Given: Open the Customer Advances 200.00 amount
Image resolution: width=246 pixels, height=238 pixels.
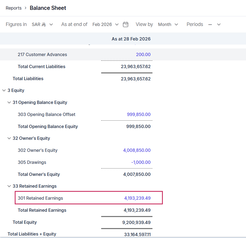Looking at the screenshot, I should pyautogui.click(x=143, y=54).
